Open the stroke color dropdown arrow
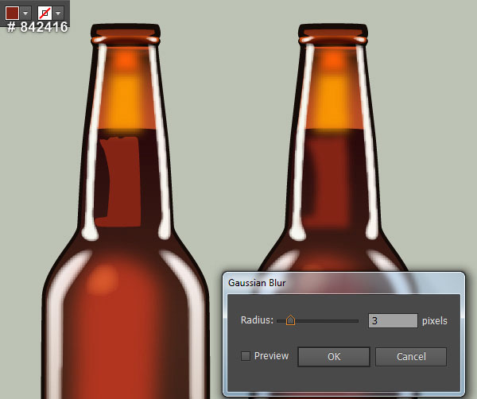Viewport: 477px width, 399px height. tap(58, 13)
